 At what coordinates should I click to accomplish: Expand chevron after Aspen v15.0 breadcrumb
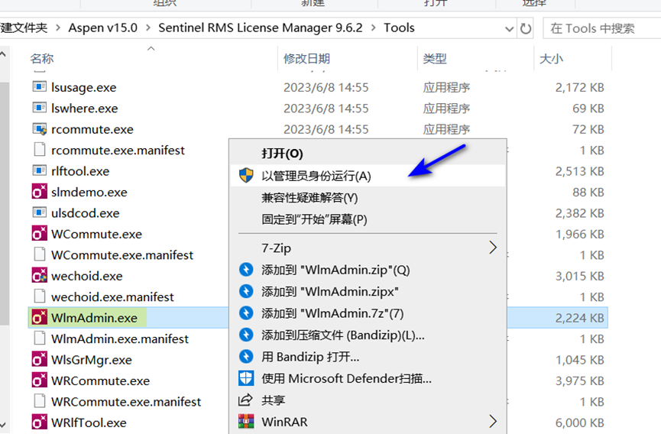coord(148,28)
